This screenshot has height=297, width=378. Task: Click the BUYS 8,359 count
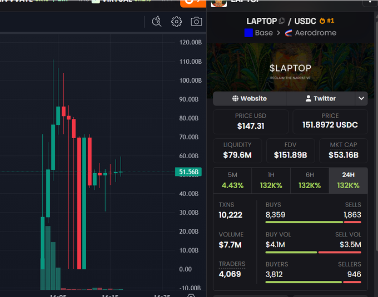(275, 215)
